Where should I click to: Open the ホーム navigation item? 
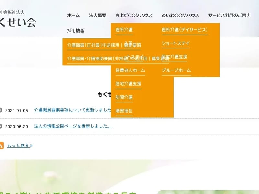[x=73, y=15]
